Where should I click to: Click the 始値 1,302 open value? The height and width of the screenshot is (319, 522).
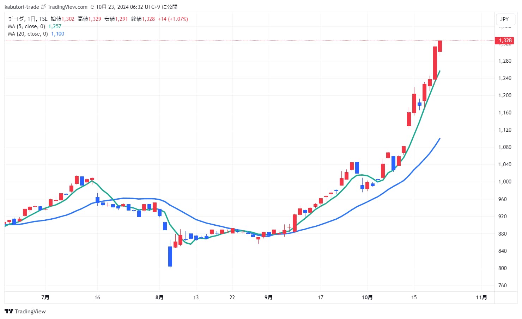(x=62, y=19)
